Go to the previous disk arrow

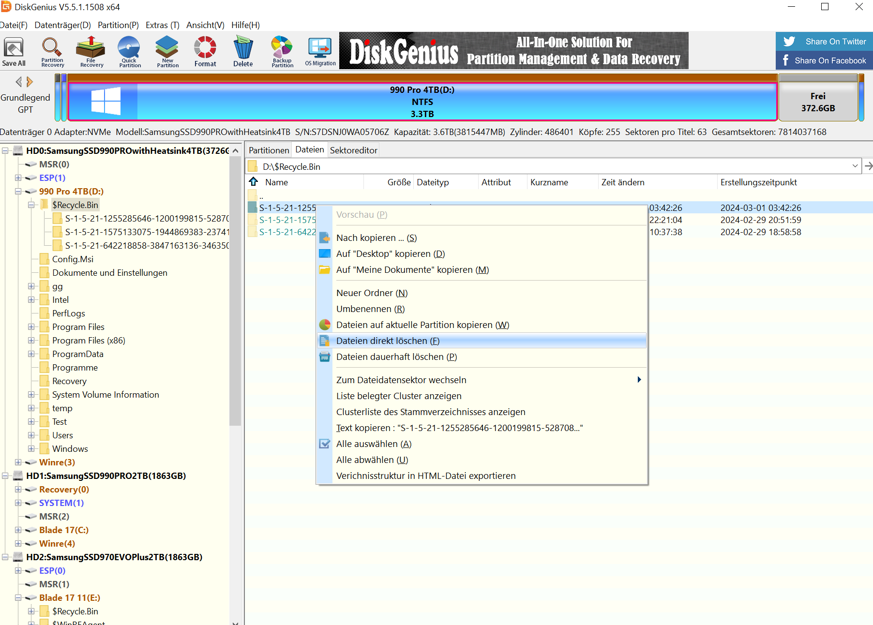(18, 82)
